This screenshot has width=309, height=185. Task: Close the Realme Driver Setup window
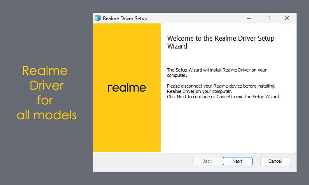coord(287,18)
